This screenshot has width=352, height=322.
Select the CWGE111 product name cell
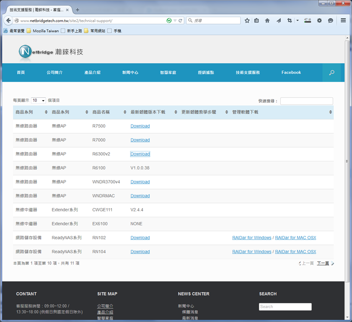point(102,210)
